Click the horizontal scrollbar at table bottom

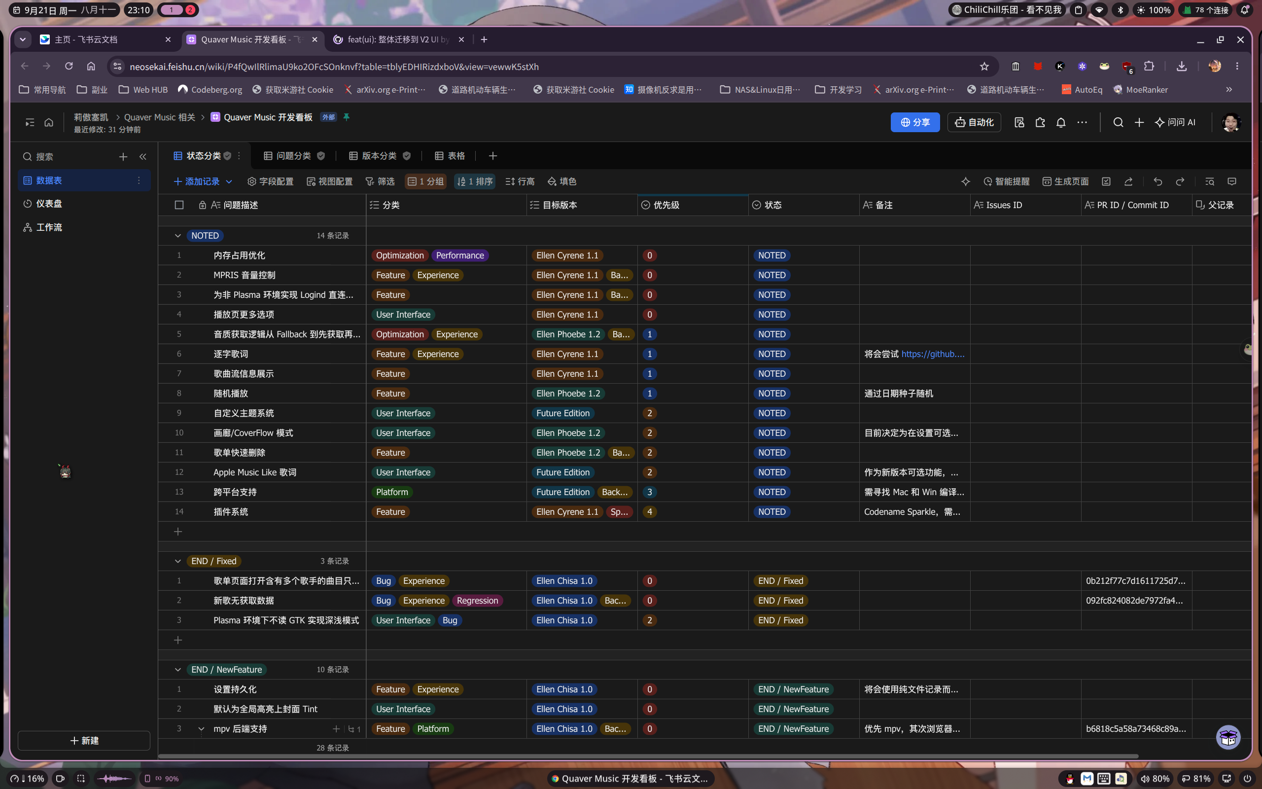click(648, 756)
